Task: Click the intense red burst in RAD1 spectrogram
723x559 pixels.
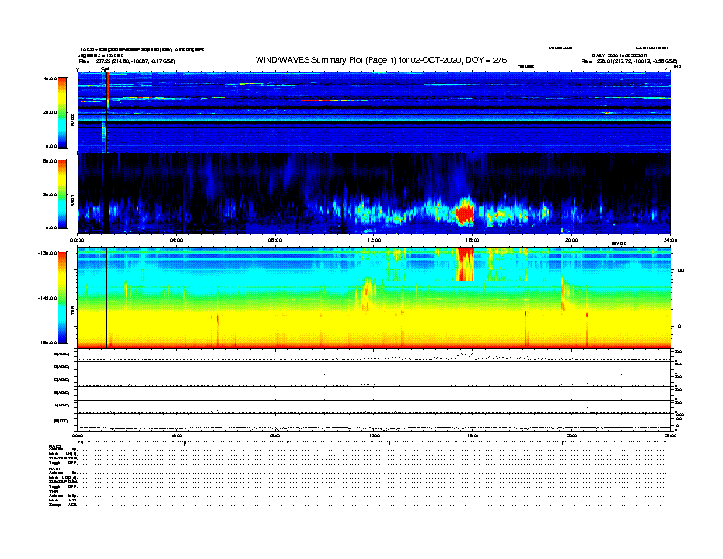Action: (x=465, y=214)
